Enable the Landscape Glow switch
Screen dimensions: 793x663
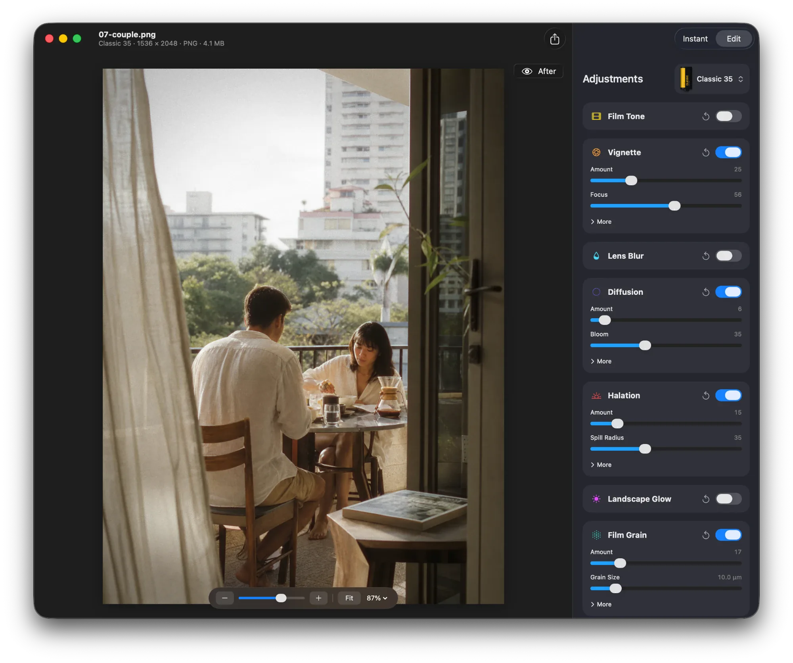click(x=728, y=499)
